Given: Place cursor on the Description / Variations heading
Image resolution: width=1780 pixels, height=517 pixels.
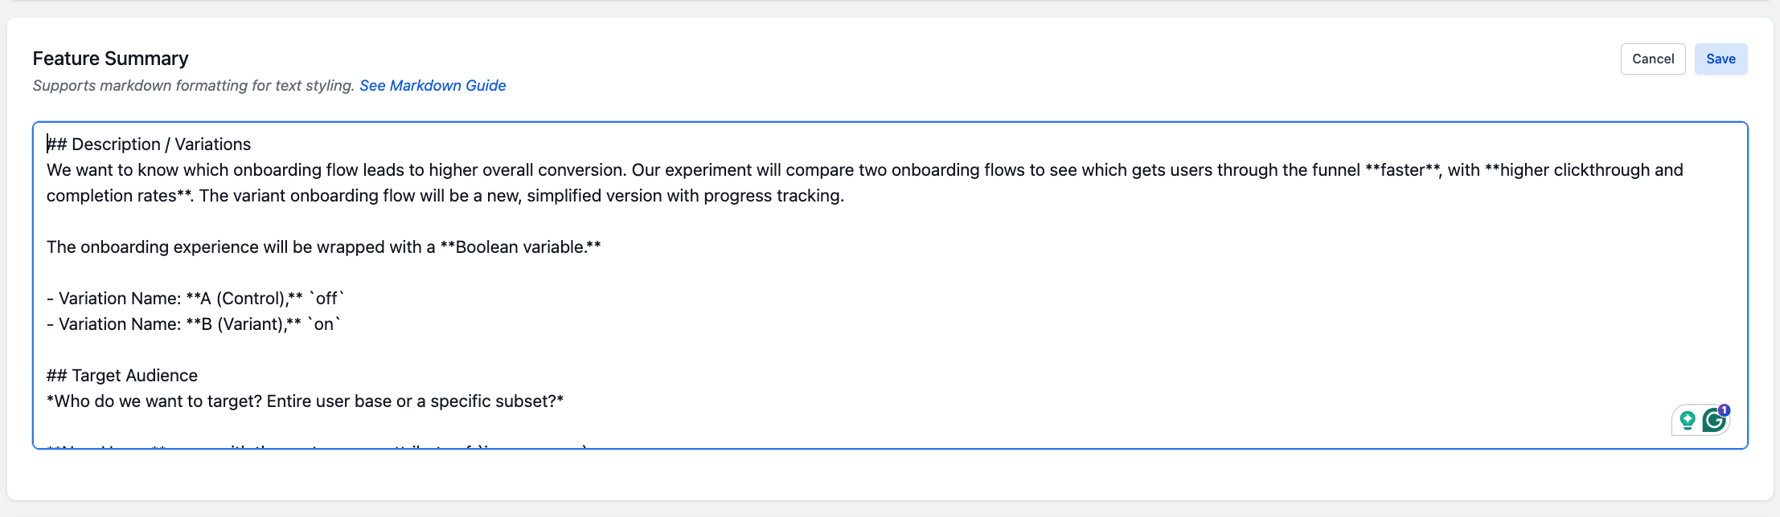Looking at the screenshot, I should [149, 144].
